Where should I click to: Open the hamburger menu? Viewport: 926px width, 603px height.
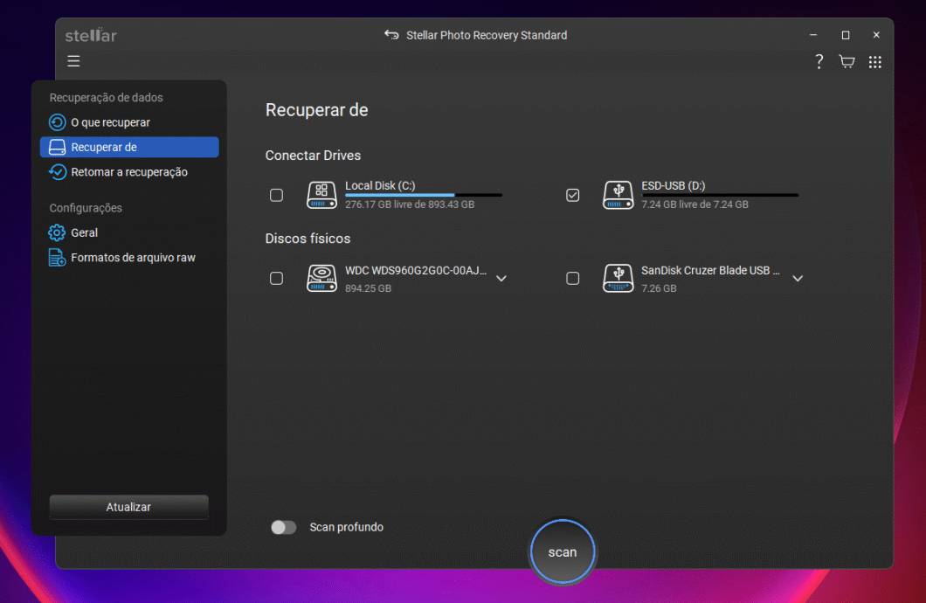click(73, 61)
